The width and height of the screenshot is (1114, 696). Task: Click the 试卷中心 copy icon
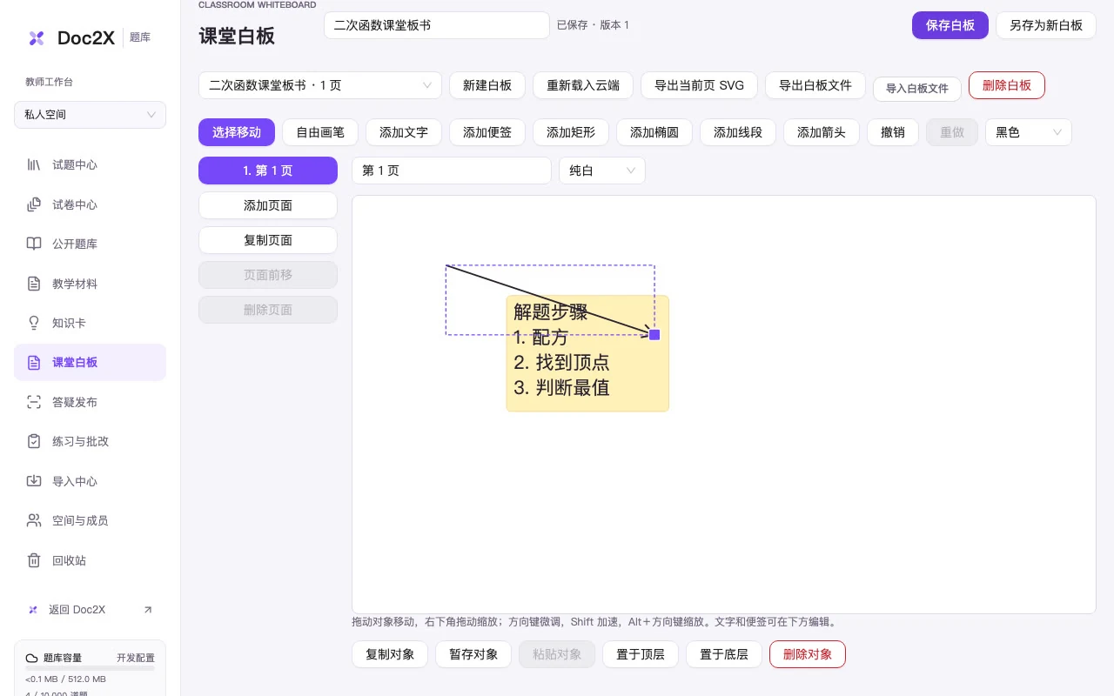click(34, 204)
